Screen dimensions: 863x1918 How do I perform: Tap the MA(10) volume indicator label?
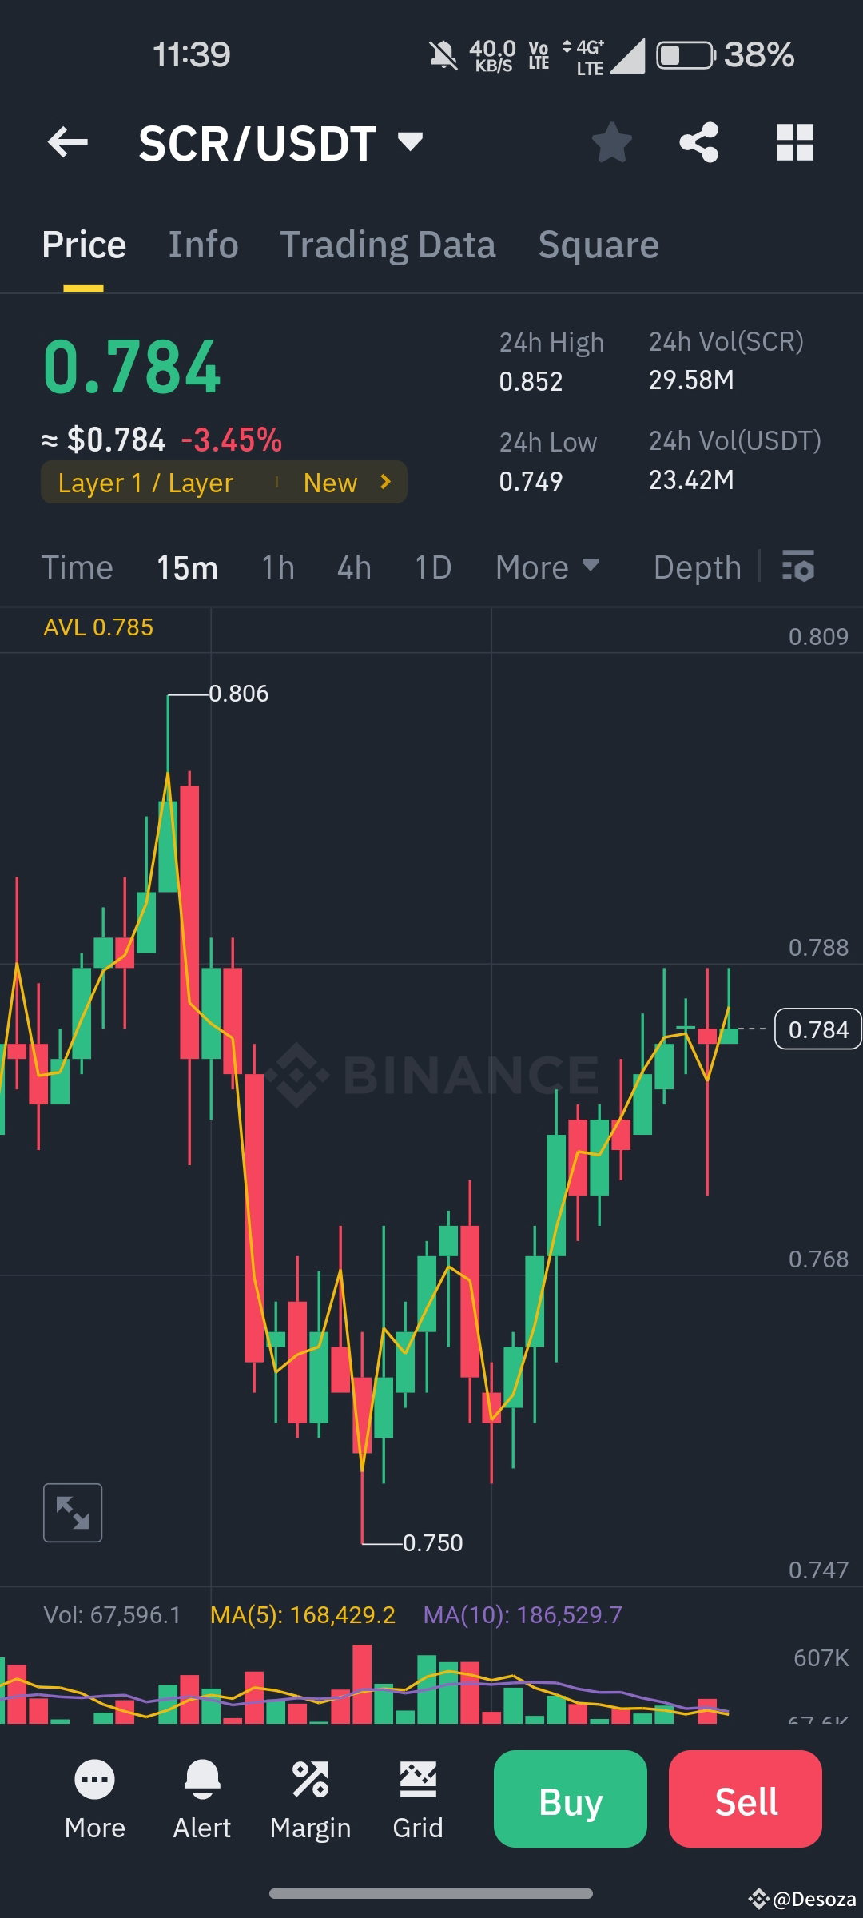click(x=523, y=1614)
